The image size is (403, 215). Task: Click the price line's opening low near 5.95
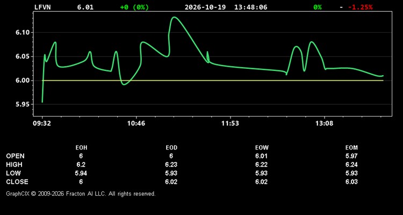pyautogui.click(x=42, y=102)
